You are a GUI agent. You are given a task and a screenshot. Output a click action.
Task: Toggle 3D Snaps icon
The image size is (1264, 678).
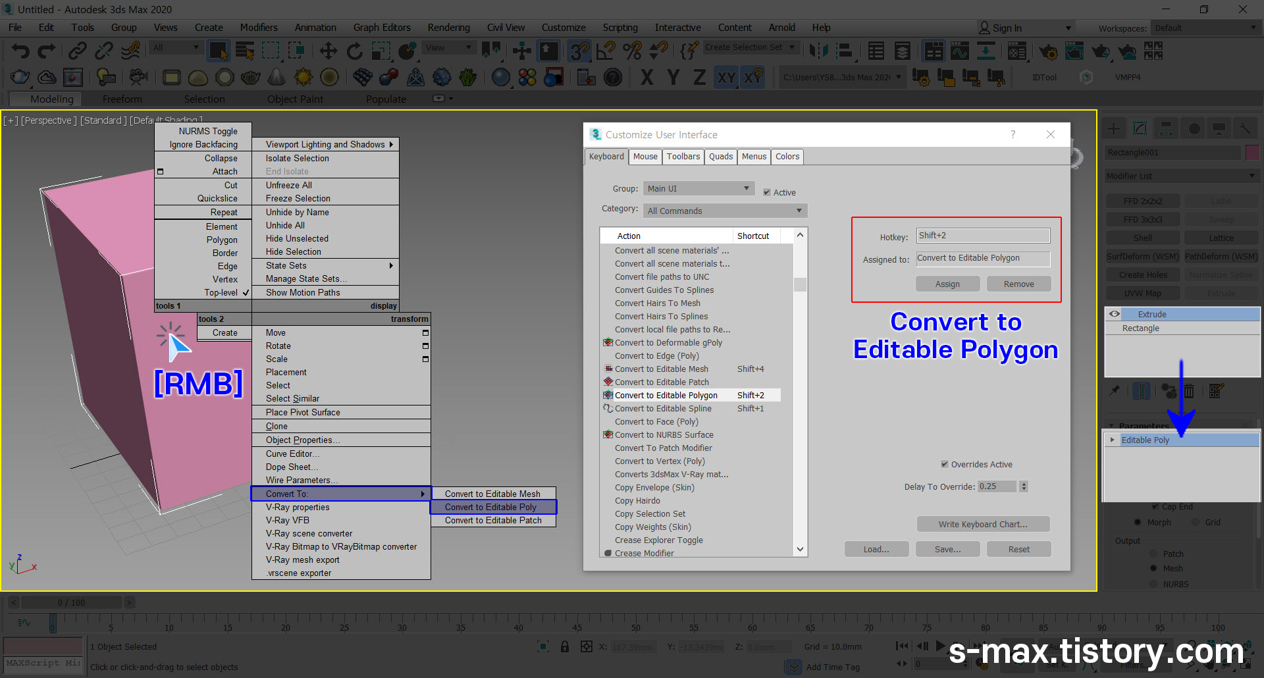pyautogui.click(x=579, y=51)
